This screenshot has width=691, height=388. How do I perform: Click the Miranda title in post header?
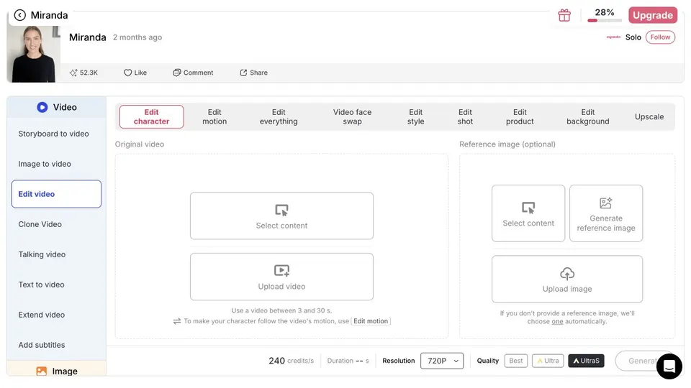(x=87, y=37)
